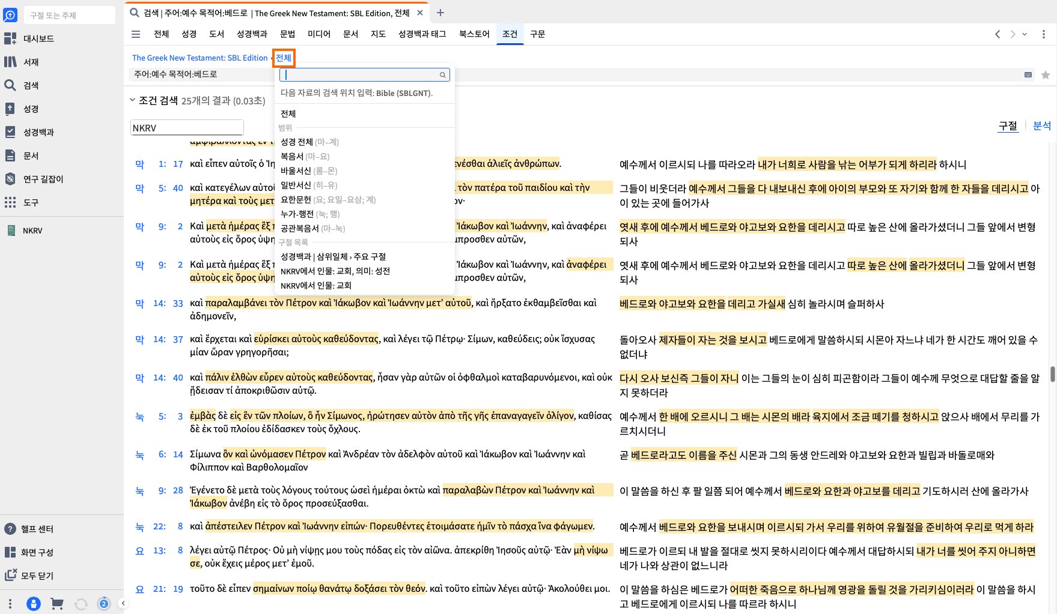Open the 대시보드 dashboard icon

[10, 38]
